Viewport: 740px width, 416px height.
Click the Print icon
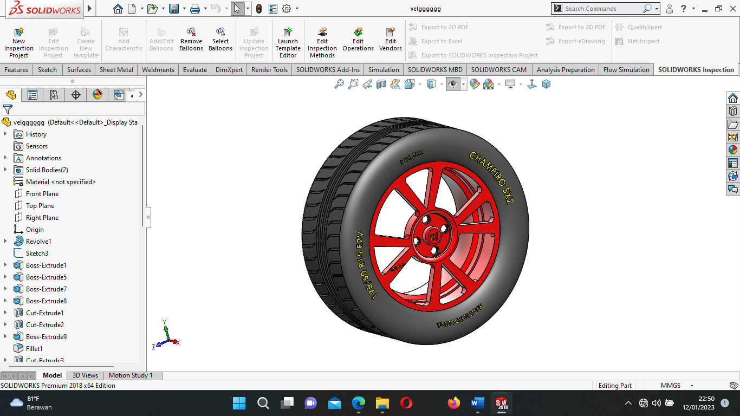[195, 9]
